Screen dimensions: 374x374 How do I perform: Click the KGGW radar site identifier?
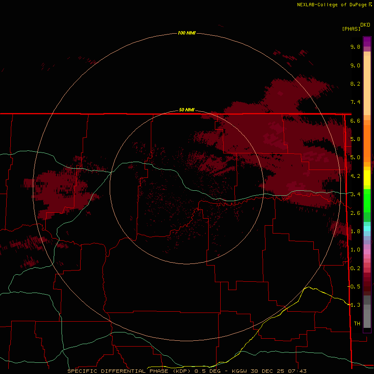click(x=239, y=371)
